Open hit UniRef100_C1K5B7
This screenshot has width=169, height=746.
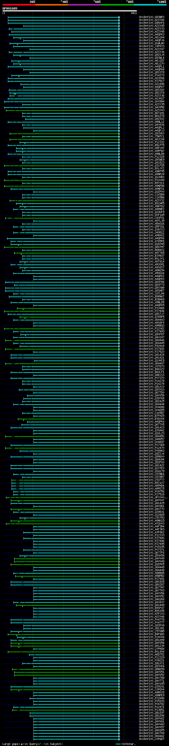coord(152,413)
